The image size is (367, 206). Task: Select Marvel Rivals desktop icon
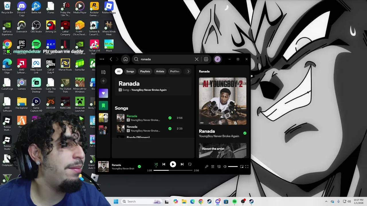click(x=65, y=65)
